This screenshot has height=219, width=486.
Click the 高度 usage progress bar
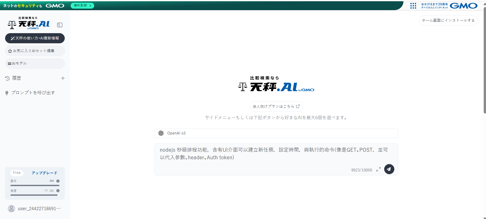point(35,195)
